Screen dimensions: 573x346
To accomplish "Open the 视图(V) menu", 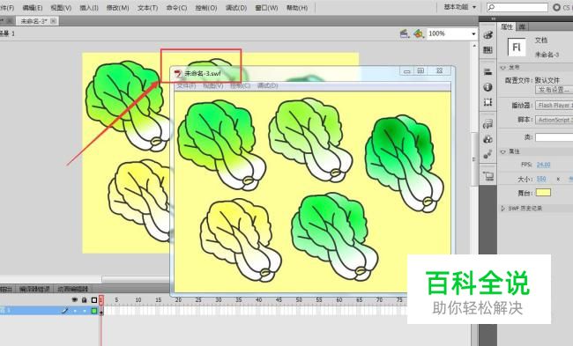I will (61, 8).
